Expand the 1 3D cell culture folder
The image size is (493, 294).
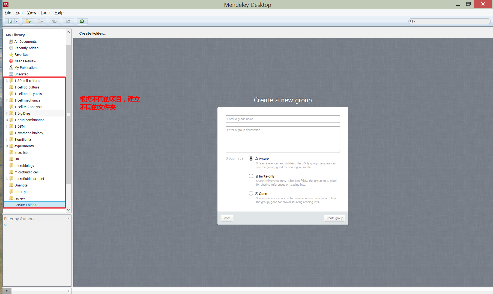[x=7, y=81]
